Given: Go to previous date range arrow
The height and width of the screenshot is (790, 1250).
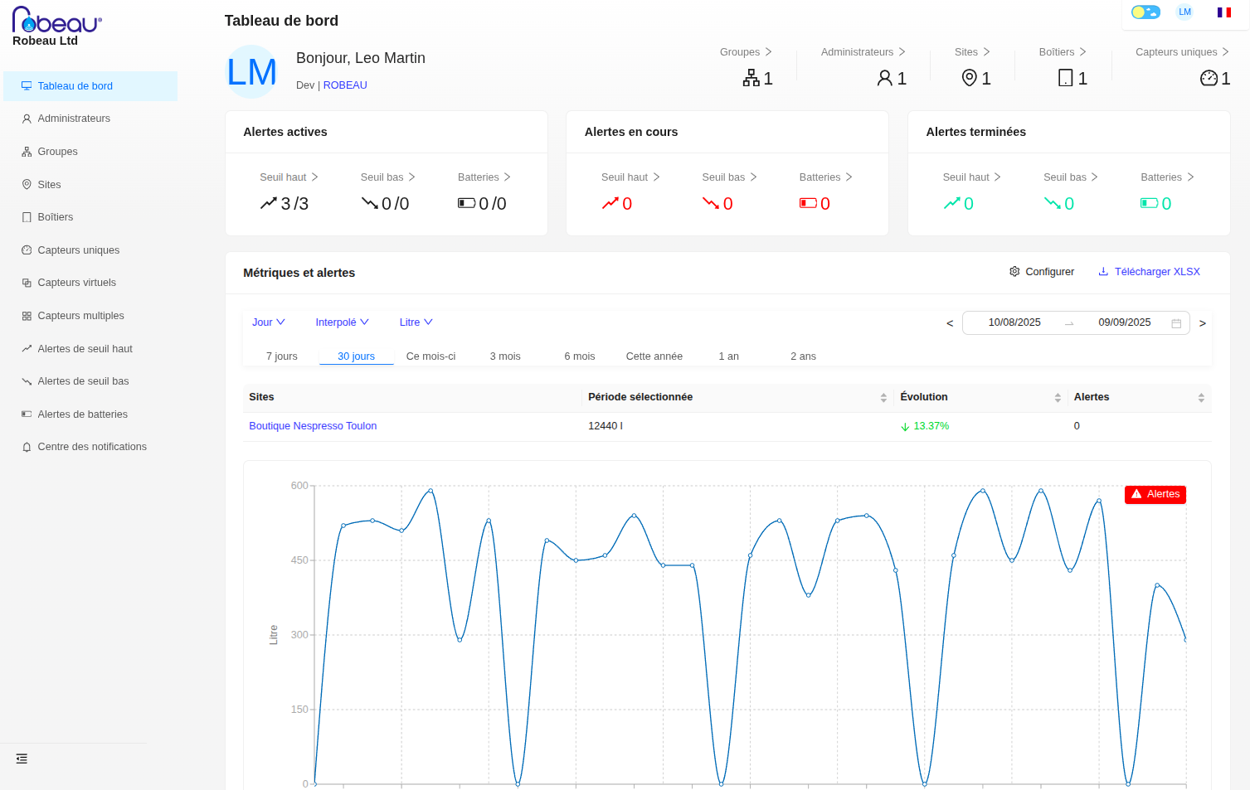Looking at the screenshot, I should (950, 323).
